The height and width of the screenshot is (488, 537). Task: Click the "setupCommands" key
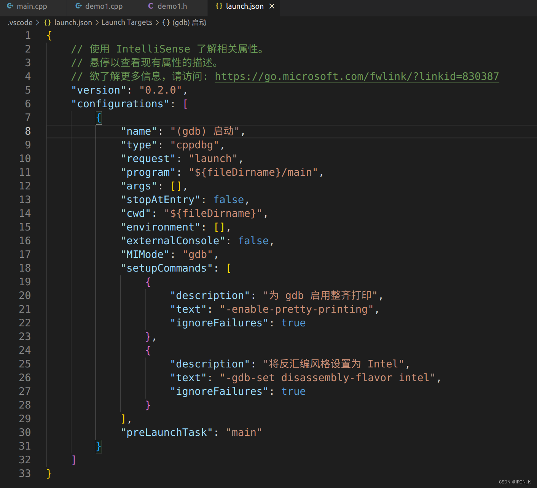pyautogui.click(x=167, y=268)
